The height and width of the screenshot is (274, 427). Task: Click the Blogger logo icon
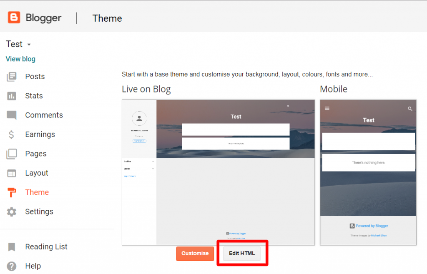pos(14,17)
